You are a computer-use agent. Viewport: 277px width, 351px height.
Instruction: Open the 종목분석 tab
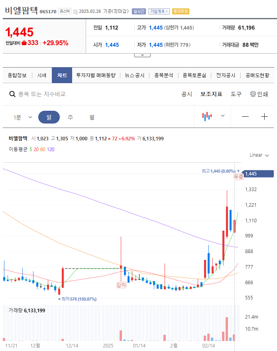pyautogui.click(x=164, y=76)
